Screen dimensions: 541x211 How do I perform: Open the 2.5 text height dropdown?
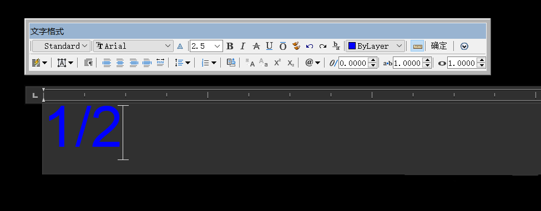tap(206, 46)
